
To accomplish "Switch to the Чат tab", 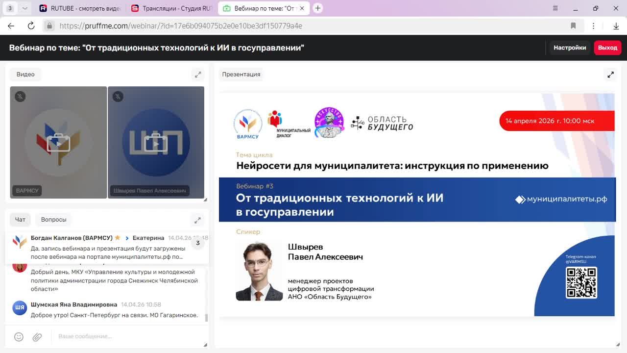I will point(20,220).
